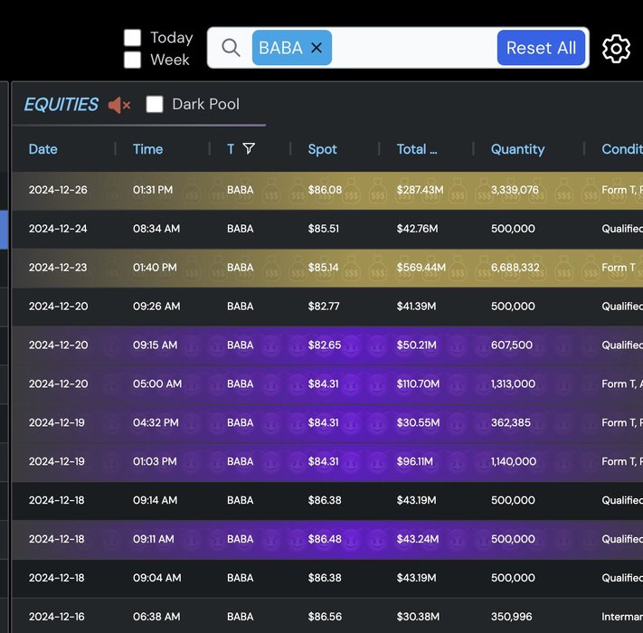Viewport: 643px width, 633px height.
Task: Sort by the Time column header
Action: tap(147, 149)
